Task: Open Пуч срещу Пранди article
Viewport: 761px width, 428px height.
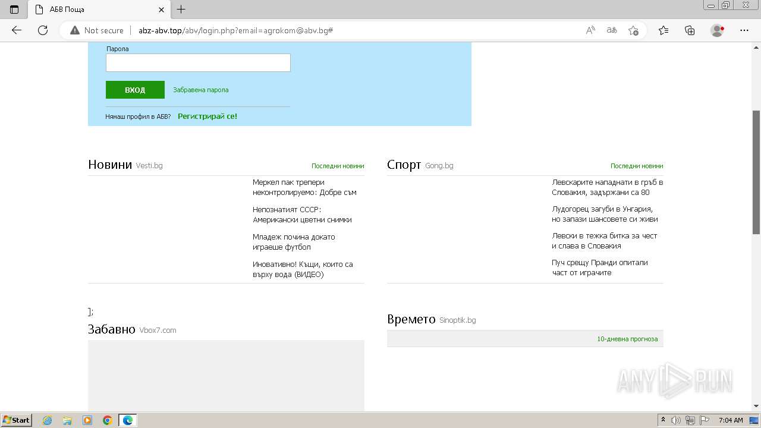Action: click(600, 267)
